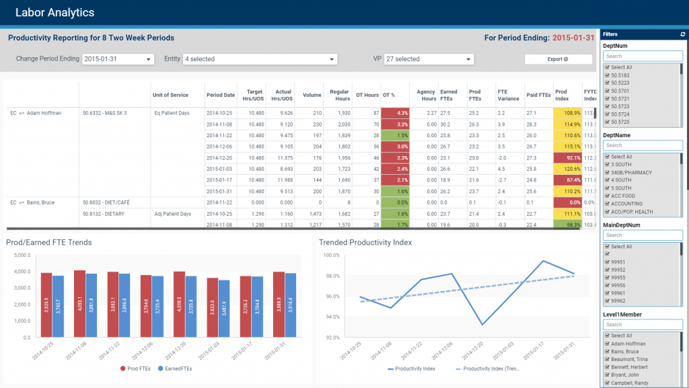
Task: Click inside the Level1Member search field
Action: click(x=643, y=324)
